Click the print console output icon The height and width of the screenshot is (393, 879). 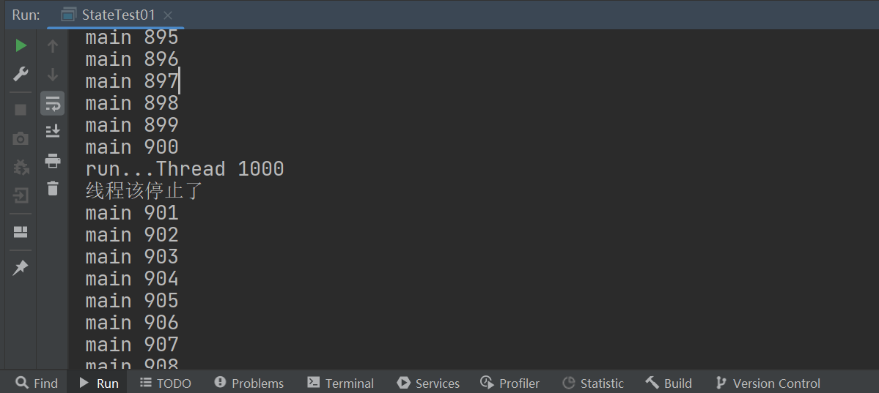[x=52, y=160]
